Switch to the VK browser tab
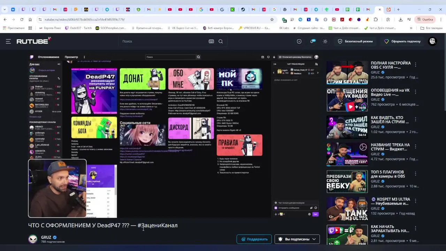Screen dimensions: 446x251 [x=13, y=9]
